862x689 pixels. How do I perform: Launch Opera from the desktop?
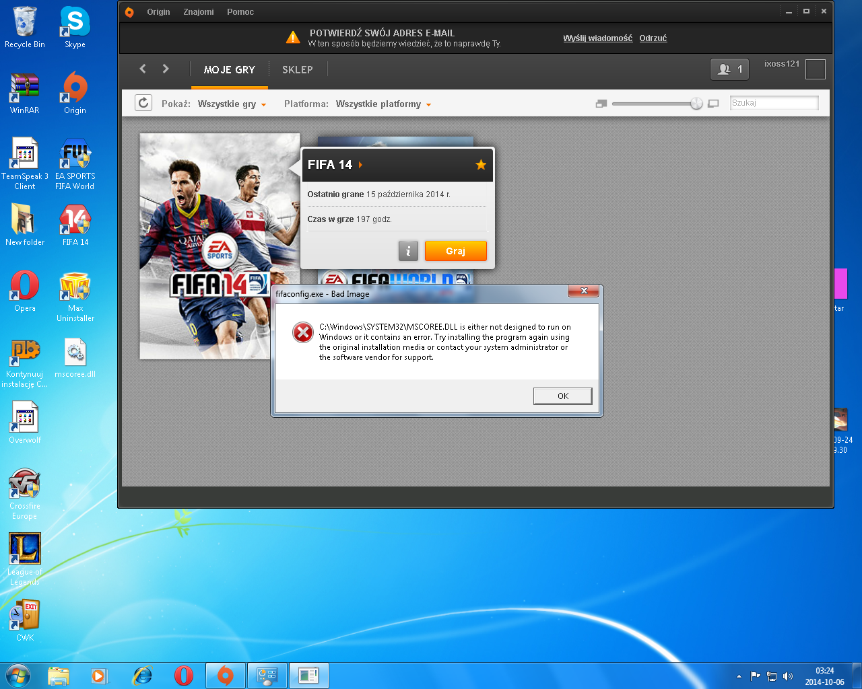click(25, 291)
